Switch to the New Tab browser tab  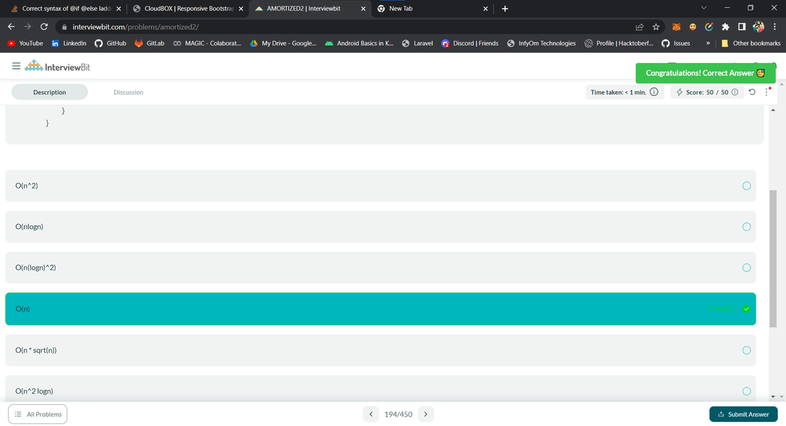432,9
